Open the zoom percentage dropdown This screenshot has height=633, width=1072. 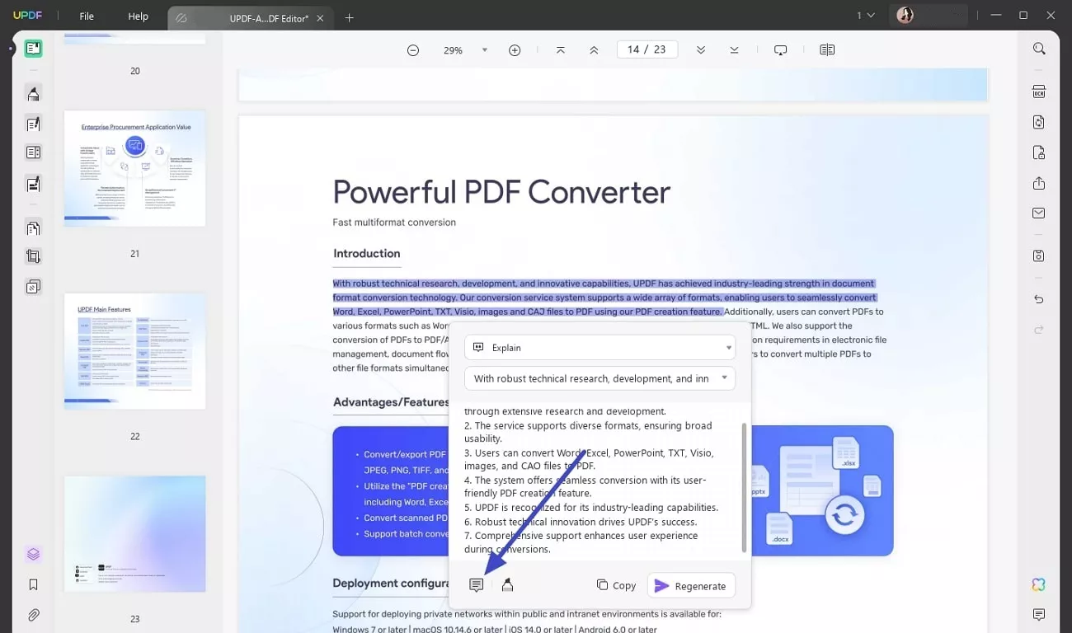(x=485, y=50)
